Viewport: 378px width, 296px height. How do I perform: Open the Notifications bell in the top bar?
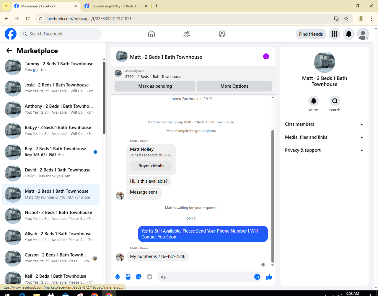click(x=349, y=34)
